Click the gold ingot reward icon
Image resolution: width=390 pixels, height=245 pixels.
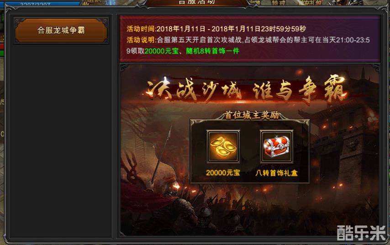pos(223,147)
